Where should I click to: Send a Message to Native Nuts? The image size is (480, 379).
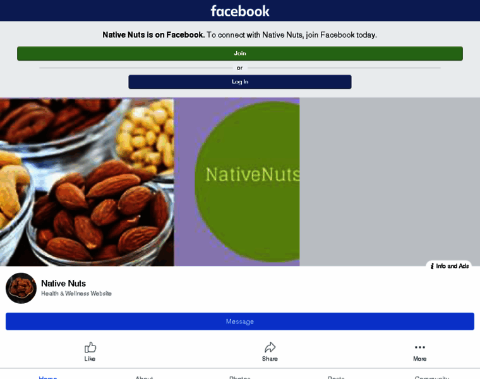[x=240, y=321]
